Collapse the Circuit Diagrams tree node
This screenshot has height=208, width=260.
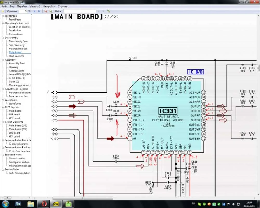coord(3,122)
